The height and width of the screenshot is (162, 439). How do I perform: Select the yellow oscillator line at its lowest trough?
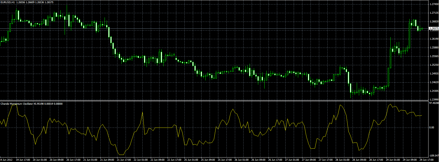point(121,154)
